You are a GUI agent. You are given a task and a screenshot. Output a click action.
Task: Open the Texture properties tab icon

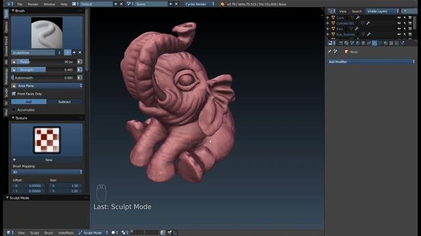tap(391, 43)
